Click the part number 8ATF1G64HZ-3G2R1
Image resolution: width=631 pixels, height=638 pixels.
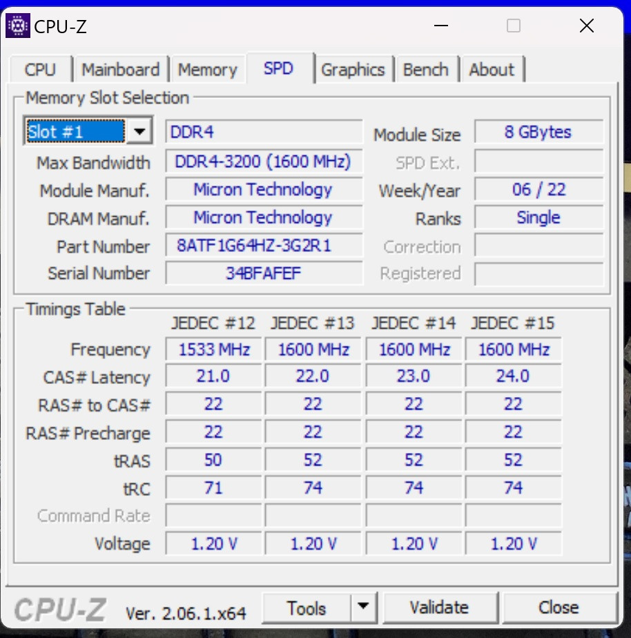tap(264, 245)
